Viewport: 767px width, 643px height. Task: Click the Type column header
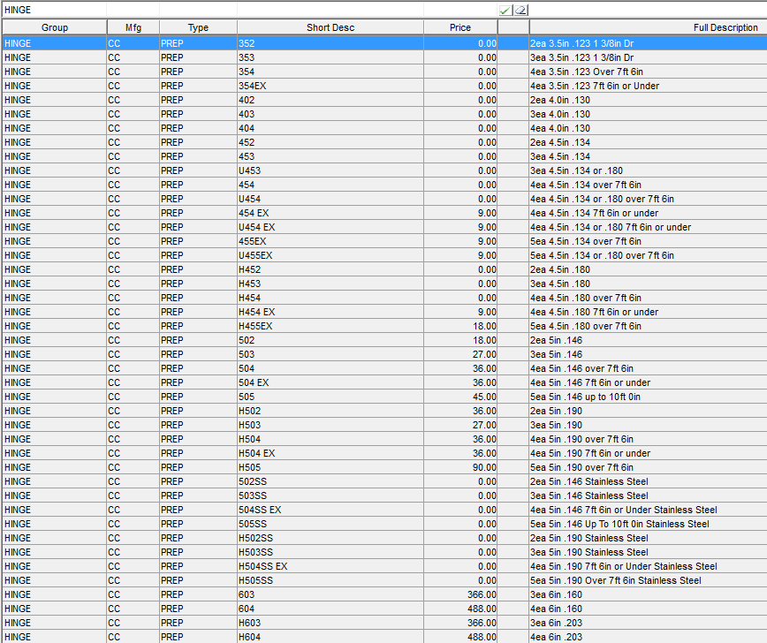[198, 27]
